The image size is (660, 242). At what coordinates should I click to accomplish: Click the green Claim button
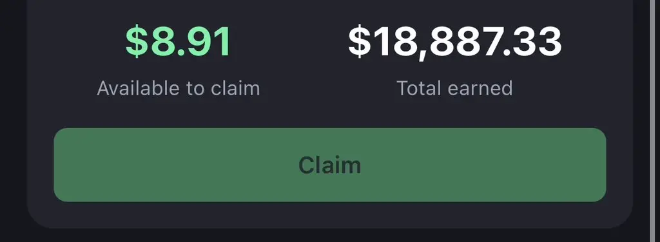tap(329, 165)
